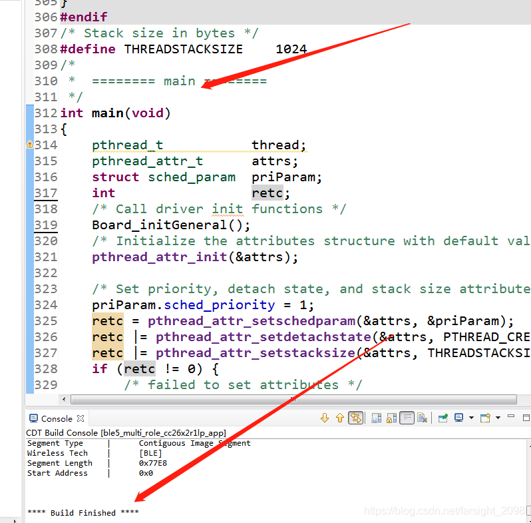Select the Console tab

[x=57, y=419]
